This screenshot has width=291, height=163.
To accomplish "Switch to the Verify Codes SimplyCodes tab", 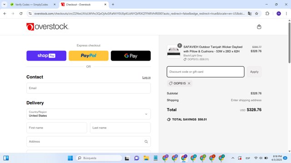I will click(x=31, y=5).
